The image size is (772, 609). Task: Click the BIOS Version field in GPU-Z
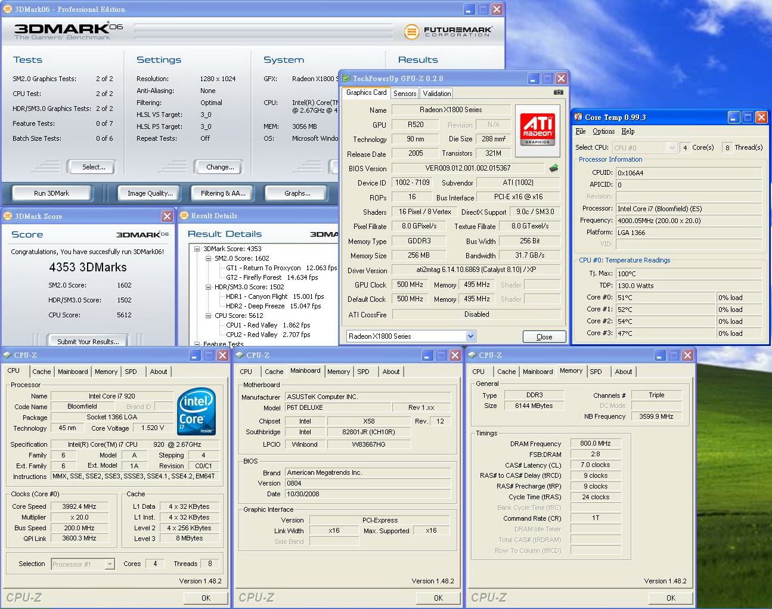click(468, 168)
